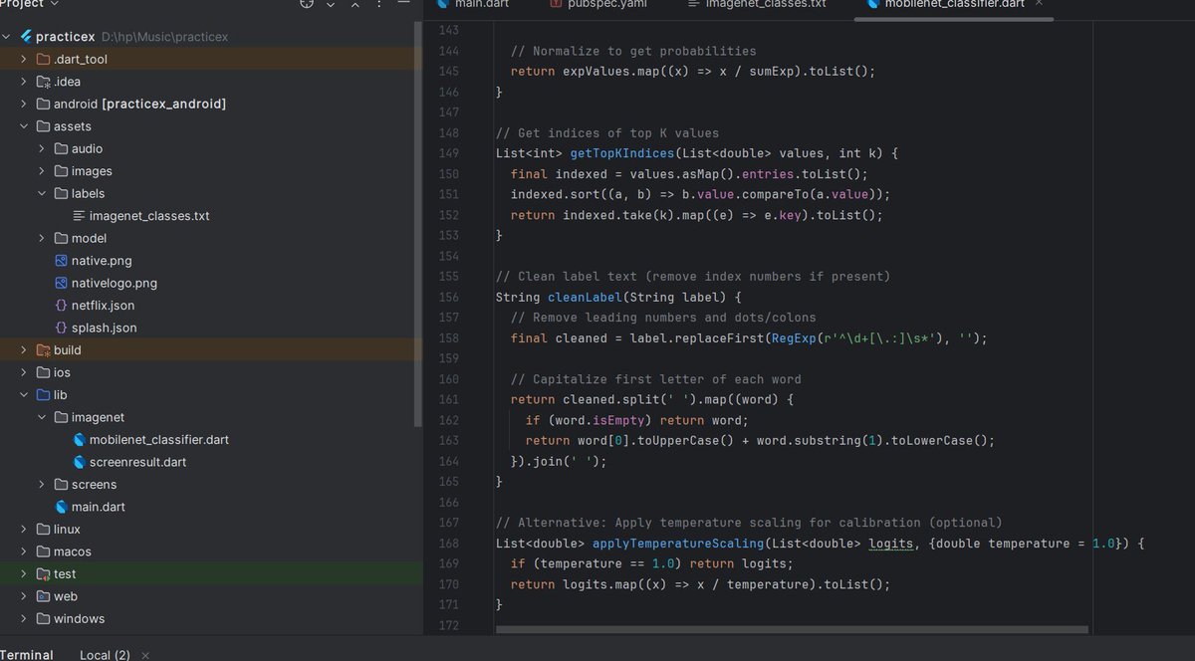The height and width of the screenshot is (661, 1195).
Task: Click the ios folder icon
Action: pyautogui.click(x=44, y=372)
